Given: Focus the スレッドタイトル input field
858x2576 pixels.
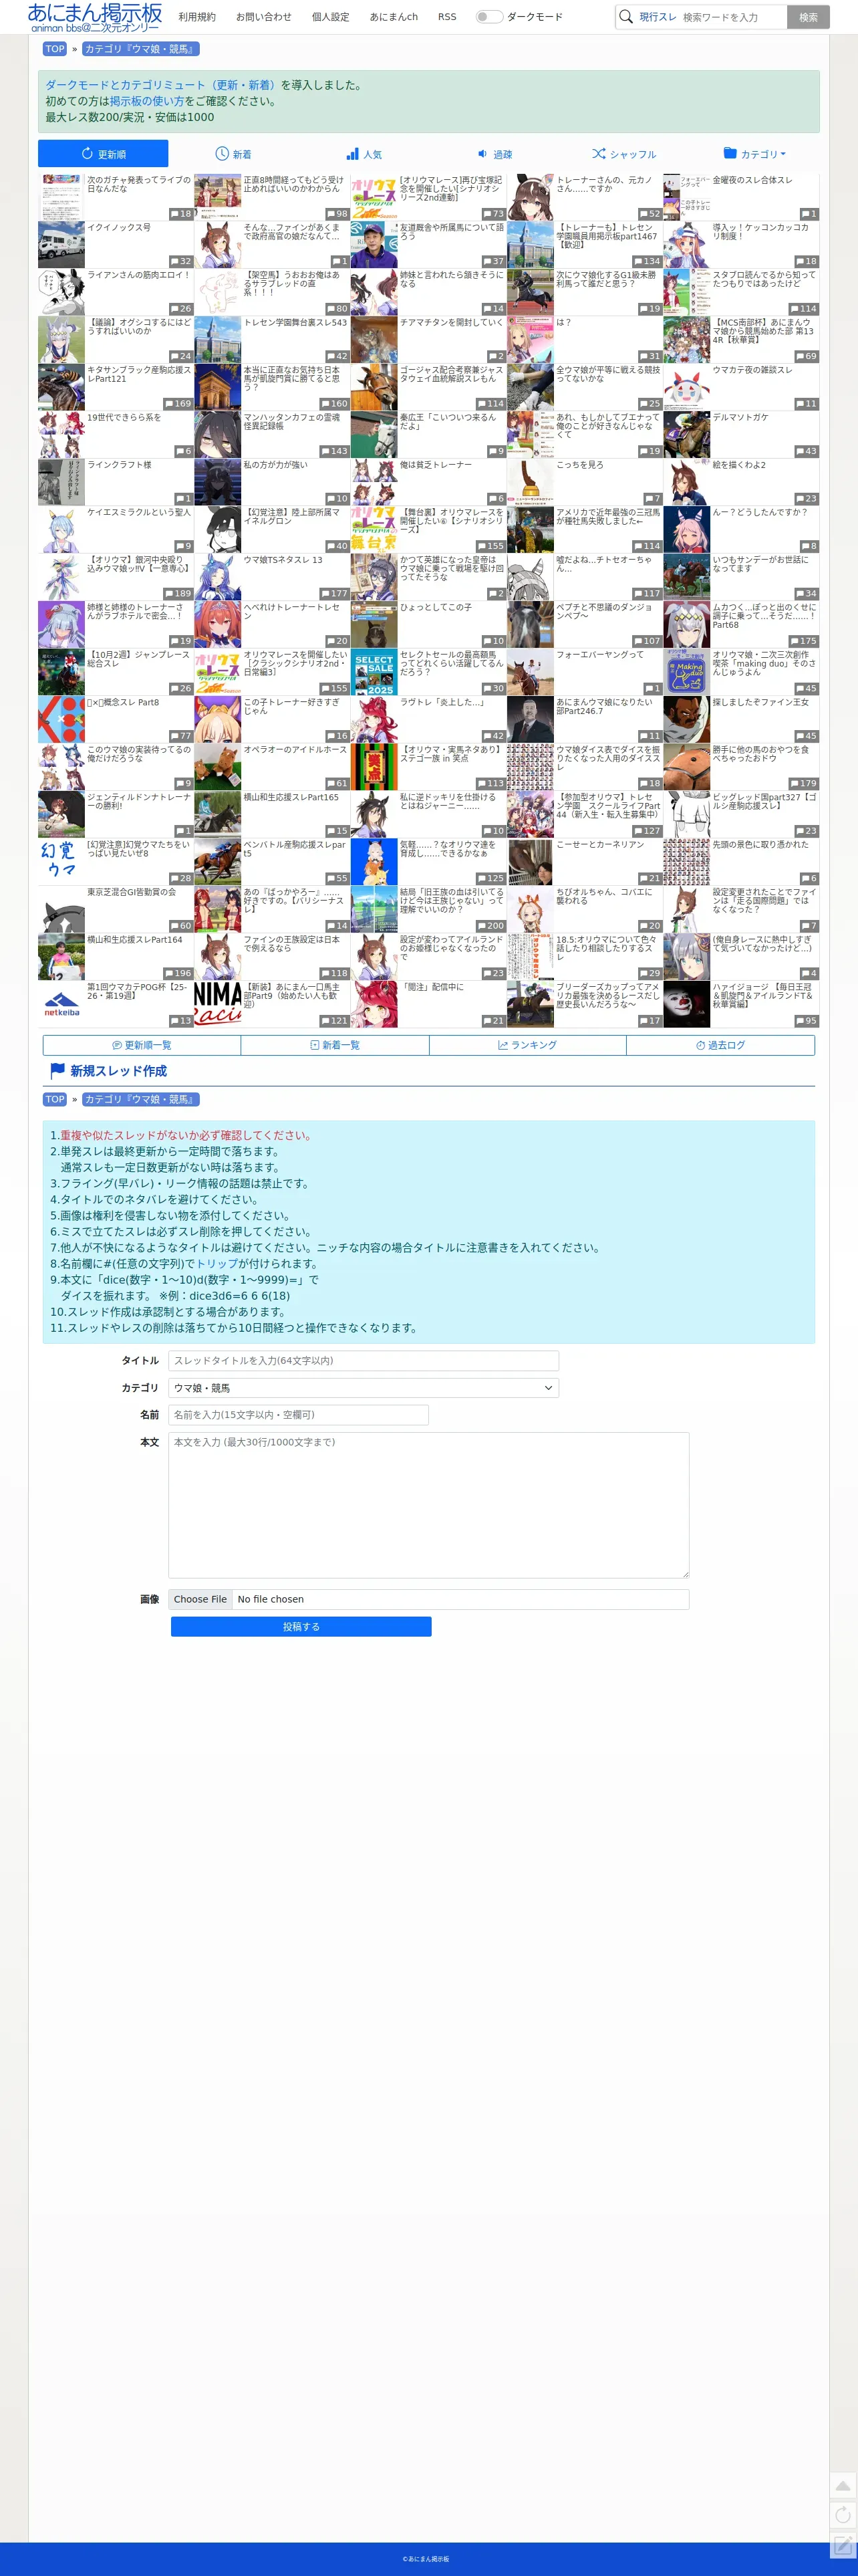Looking at the screenshot, I should tap(364, 1361).
